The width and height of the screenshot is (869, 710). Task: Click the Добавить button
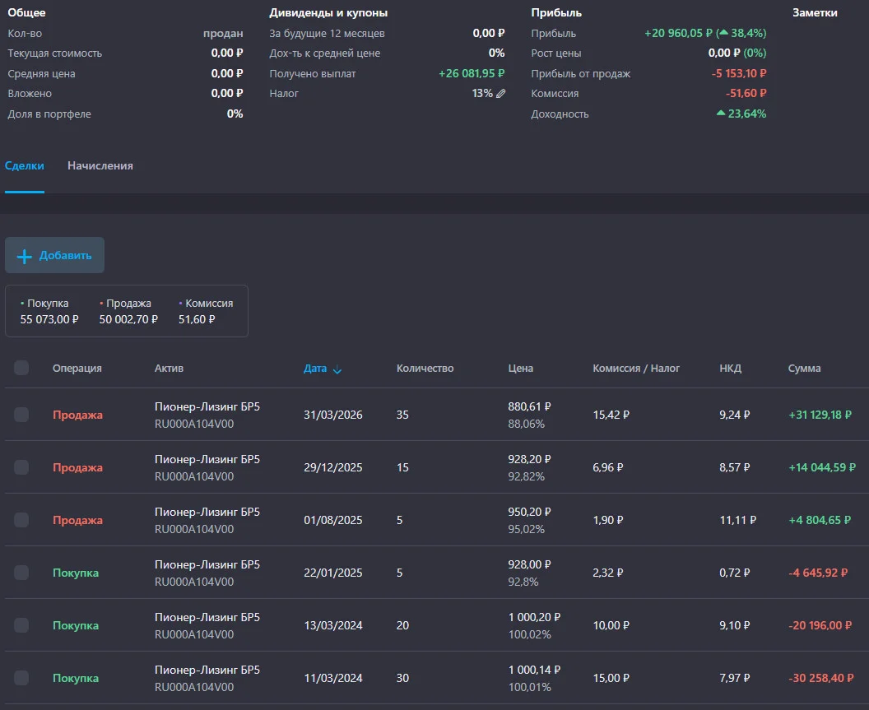pos(55,255)
